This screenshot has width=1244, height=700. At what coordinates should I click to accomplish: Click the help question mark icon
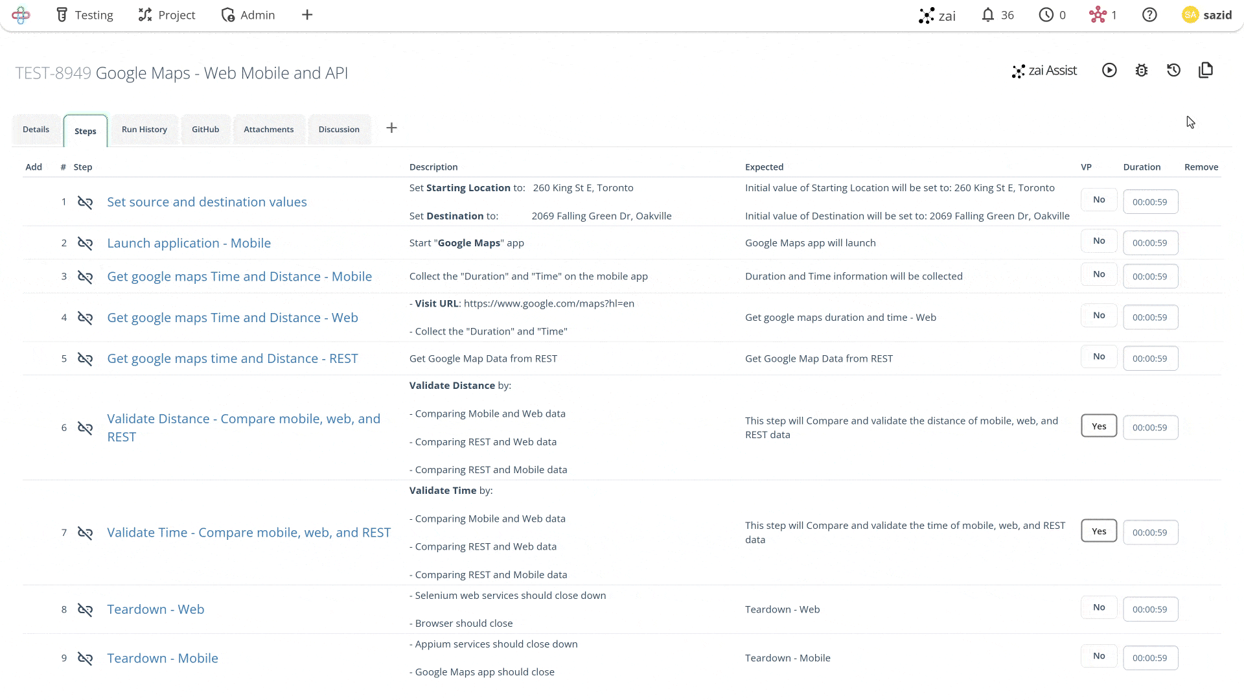point(1149,15)
